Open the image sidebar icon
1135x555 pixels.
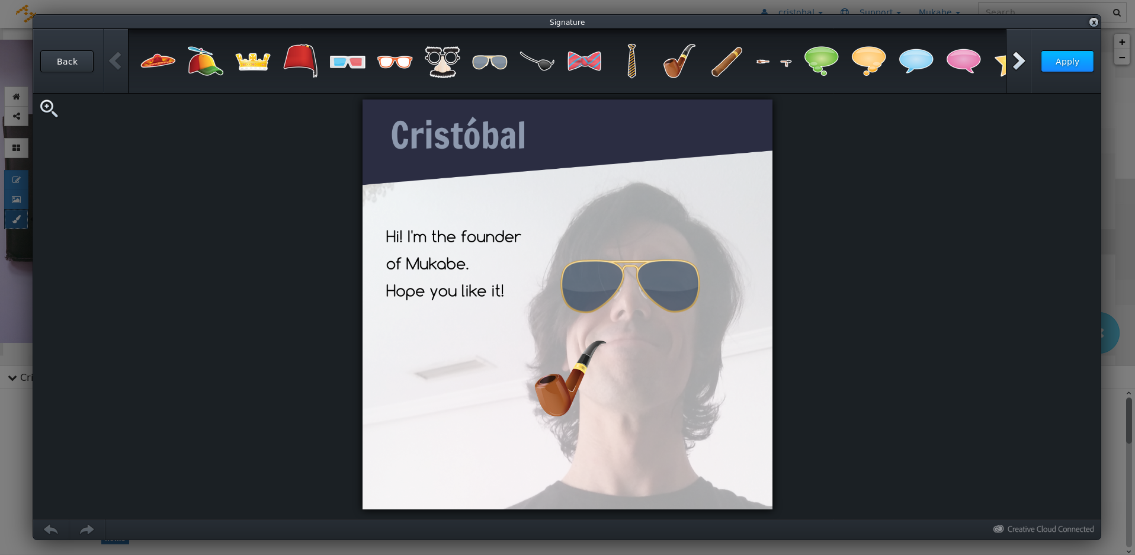click(x=16, y=200)
